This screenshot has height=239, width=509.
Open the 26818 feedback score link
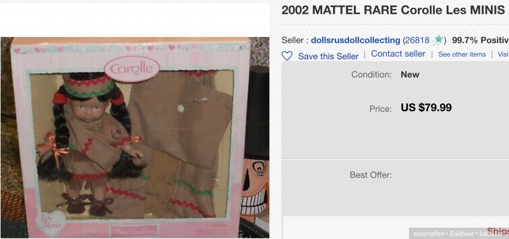point(417,40)
